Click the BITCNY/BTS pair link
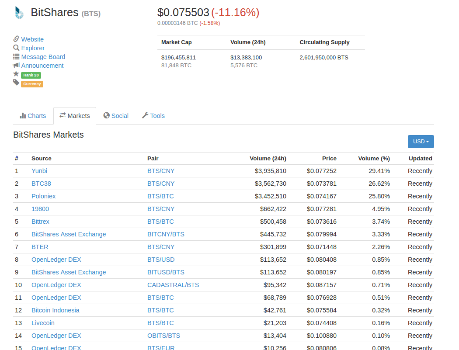The image size is (459, 350). [166, 234]
